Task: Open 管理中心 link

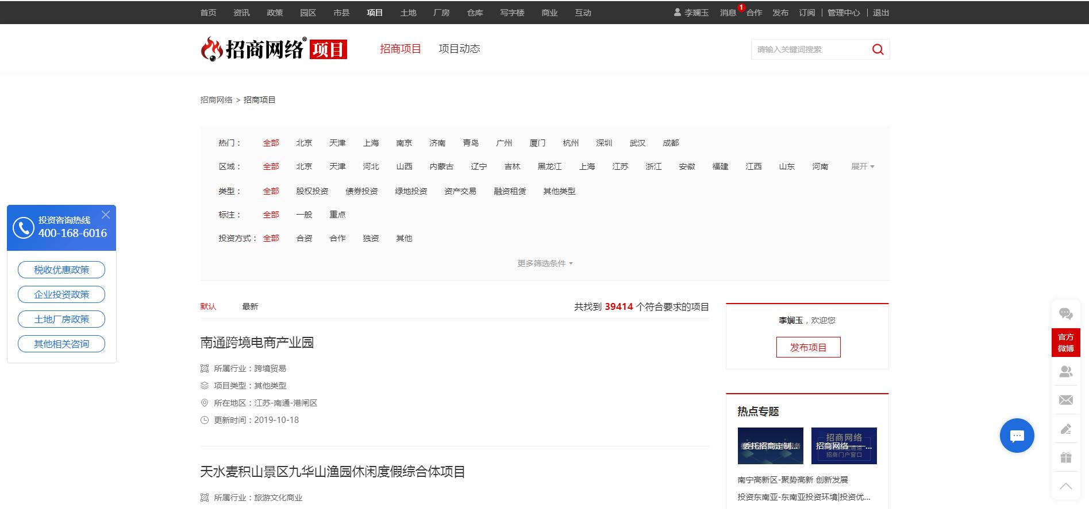Action: tap(844, 13)
